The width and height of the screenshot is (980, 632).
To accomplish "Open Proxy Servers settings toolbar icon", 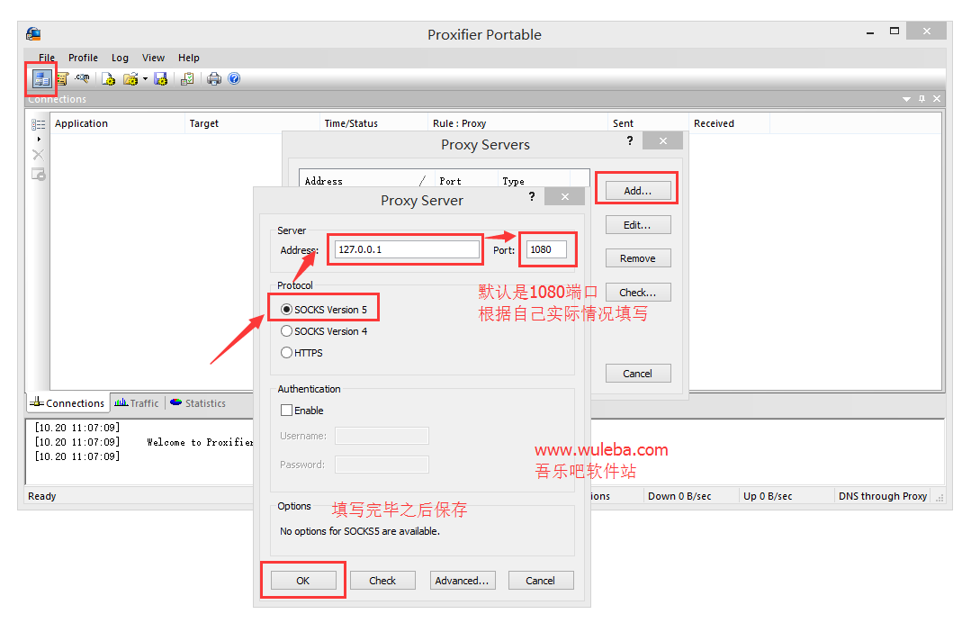I will (x=42, y=78).
